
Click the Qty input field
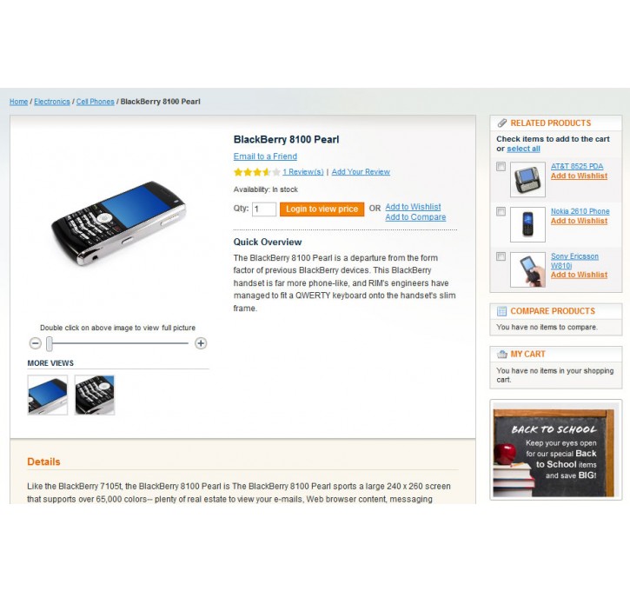(264, 209)
